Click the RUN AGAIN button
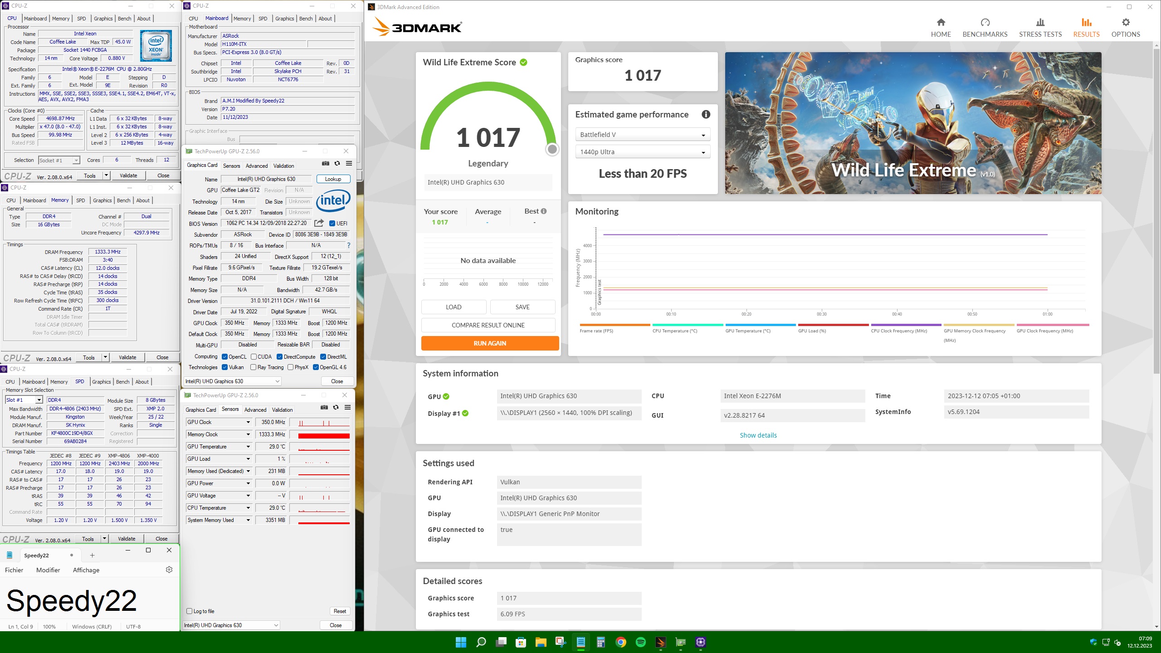This screenshot has height=653, width=1161. pyautogui.click(x=490, y=343)
